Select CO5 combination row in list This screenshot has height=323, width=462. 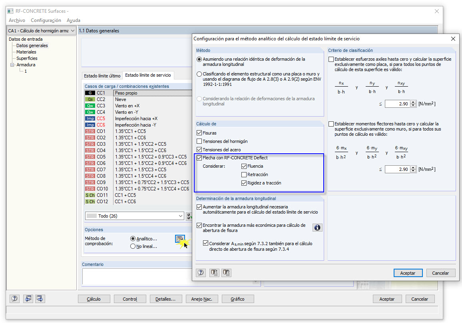point(138,157)
